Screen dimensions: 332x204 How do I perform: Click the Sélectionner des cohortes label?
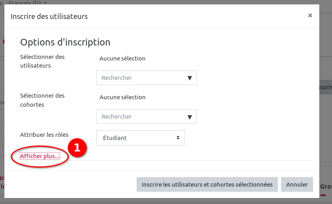pos(42,100)
